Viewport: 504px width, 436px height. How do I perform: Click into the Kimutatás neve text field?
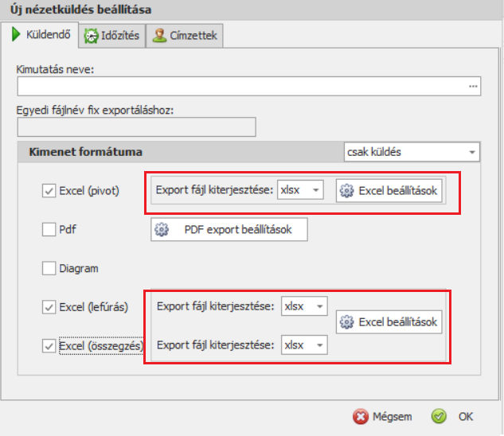(239, 86)
